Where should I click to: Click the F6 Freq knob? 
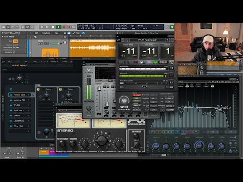coord(155,146)
